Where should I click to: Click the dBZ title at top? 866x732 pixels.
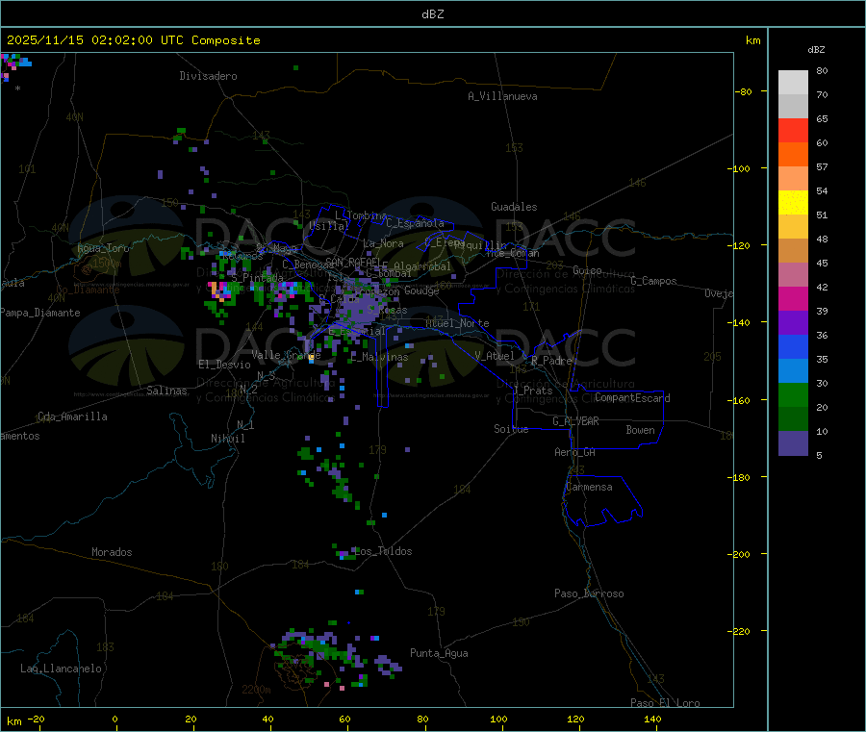point(432,14)
